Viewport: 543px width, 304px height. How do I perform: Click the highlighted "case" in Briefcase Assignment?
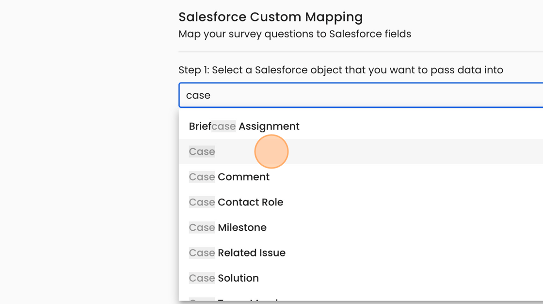point(224,126)
